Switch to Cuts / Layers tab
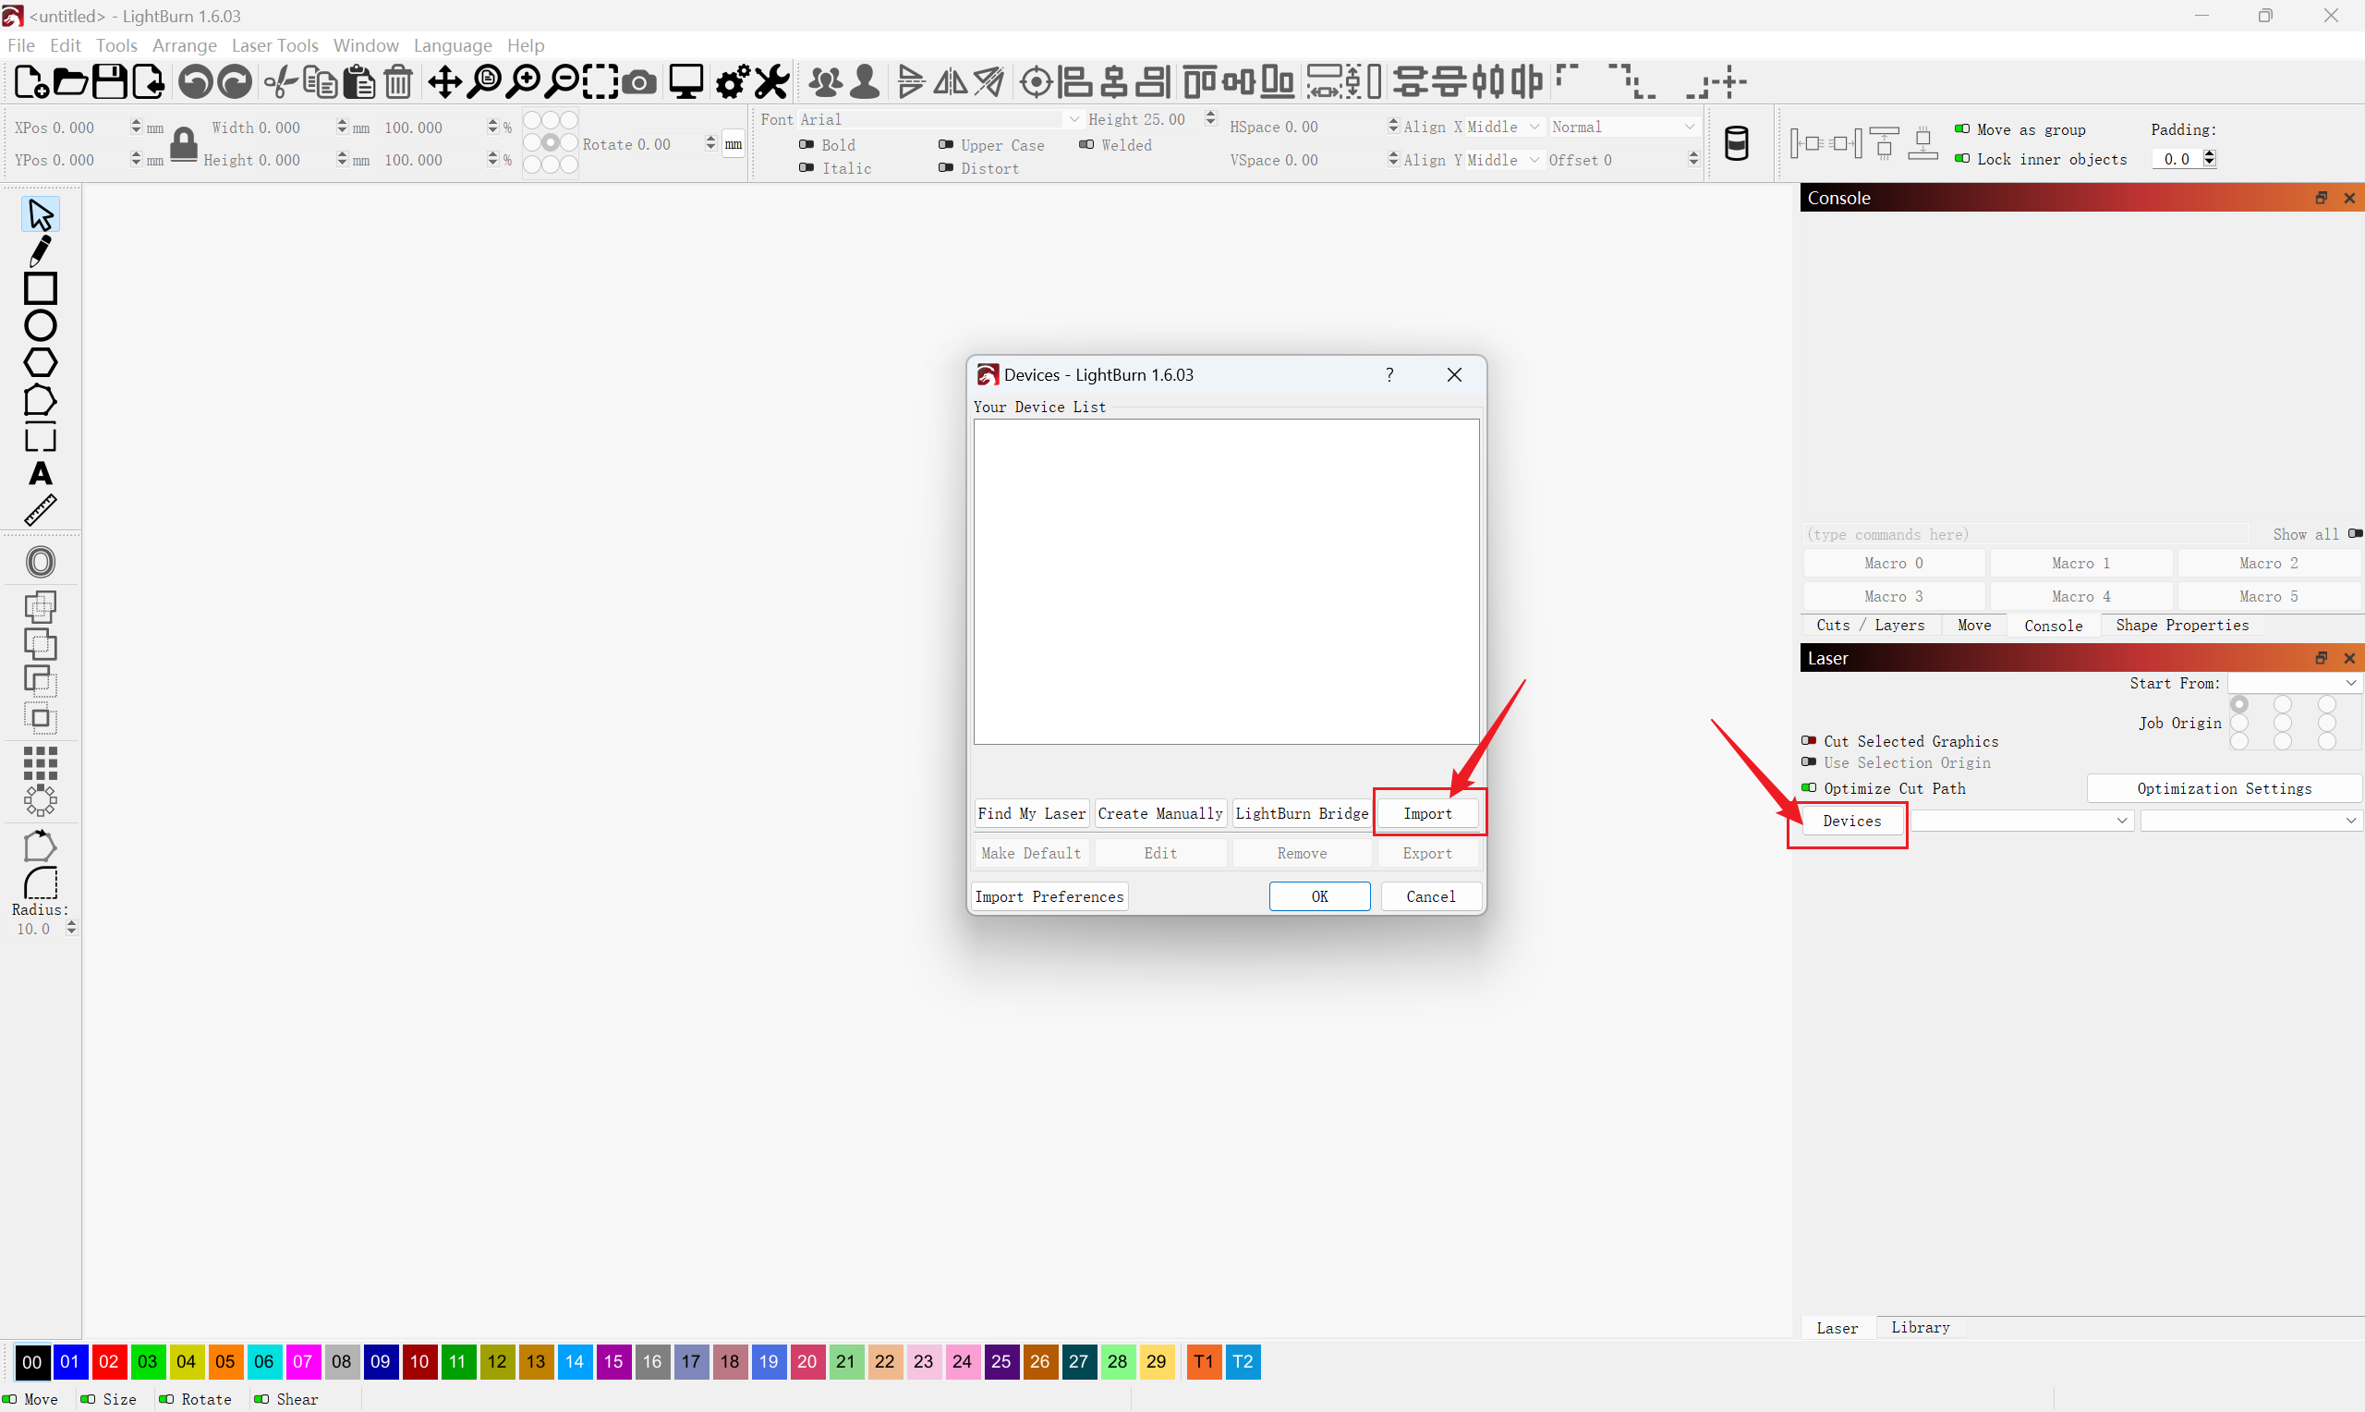This screenshot has width=2365, height=1412. [x=1870, y=625]
